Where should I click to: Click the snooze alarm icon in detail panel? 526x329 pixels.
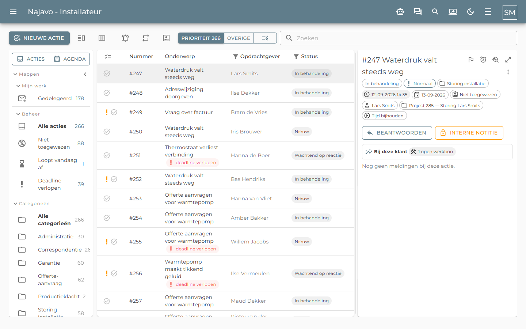[x=483, y=60]
